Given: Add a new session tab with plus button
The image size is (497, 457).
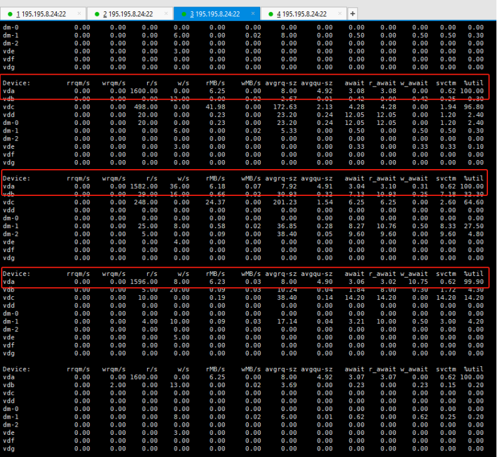Looking at the screenshot, I should click(x=352, y=14).
